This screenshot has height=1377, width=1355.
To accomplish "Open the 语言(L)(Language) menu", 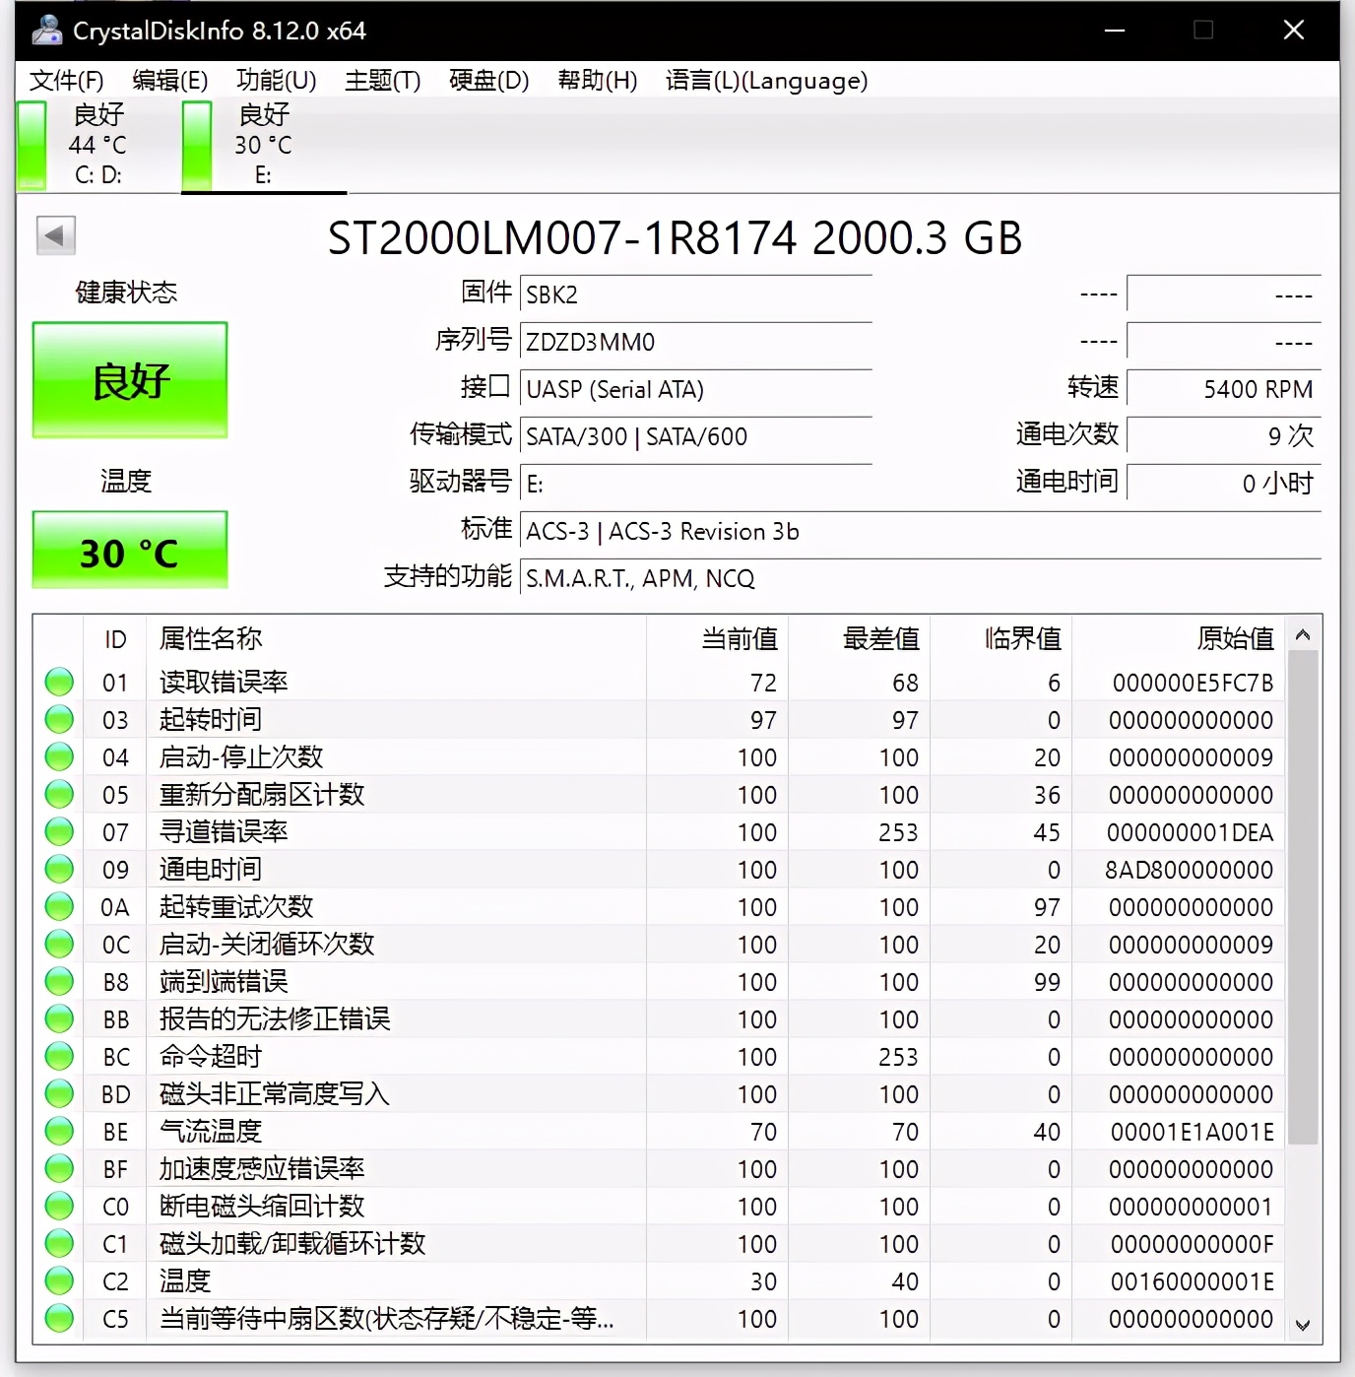I will pos(766,81).
